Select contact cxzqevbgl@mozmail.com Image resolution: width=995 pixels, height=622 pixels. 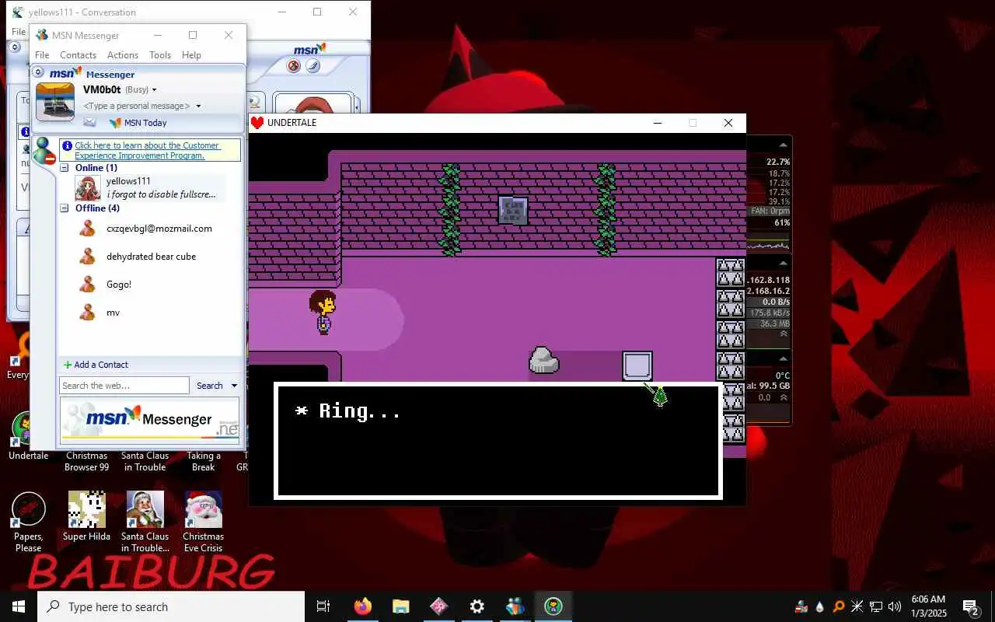[159, 229]
